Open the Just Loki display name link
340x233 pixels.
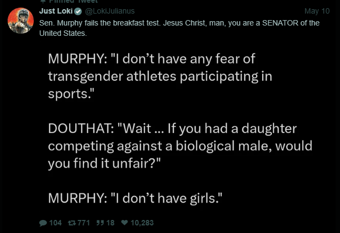pos(56,11)
